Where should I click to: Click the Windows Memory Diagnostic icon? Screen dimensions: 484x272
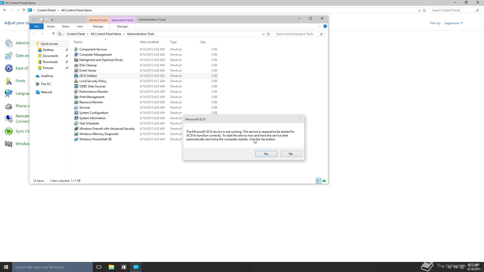(x=76, y=134)
